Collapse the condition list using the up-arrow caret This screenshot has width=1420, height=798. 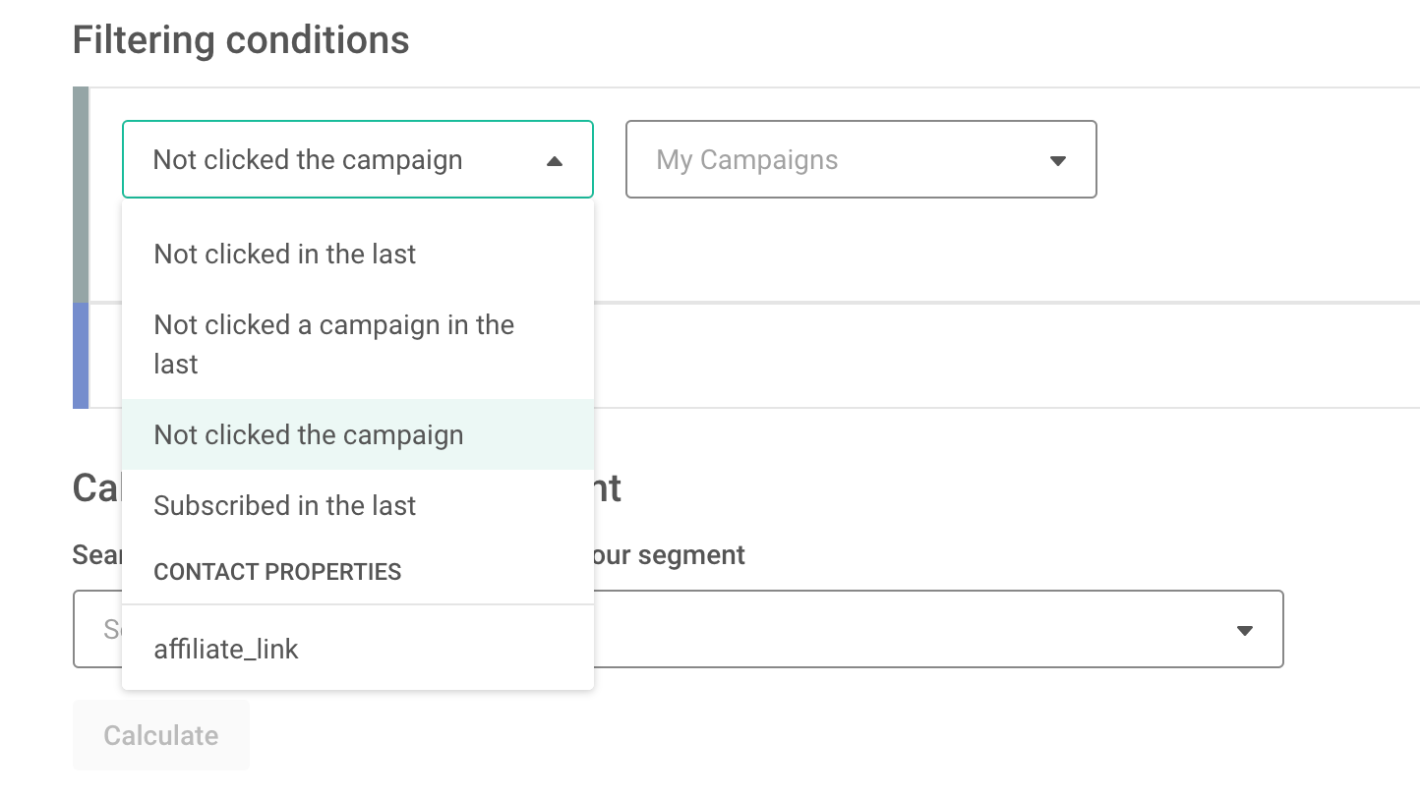click(555, 161)
